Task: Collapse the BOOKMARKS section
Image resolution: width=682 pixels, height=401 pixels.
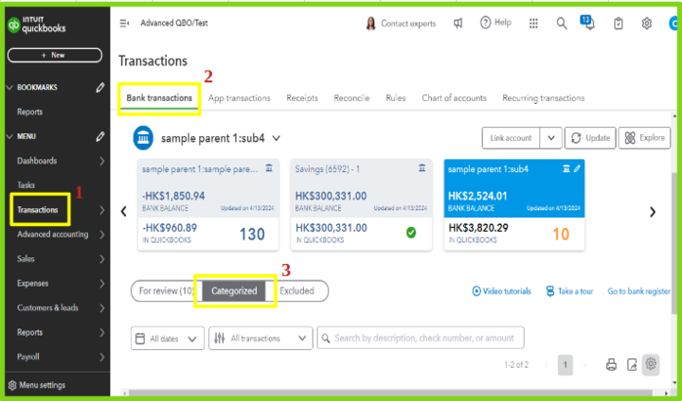Action: tap(10, 87)
